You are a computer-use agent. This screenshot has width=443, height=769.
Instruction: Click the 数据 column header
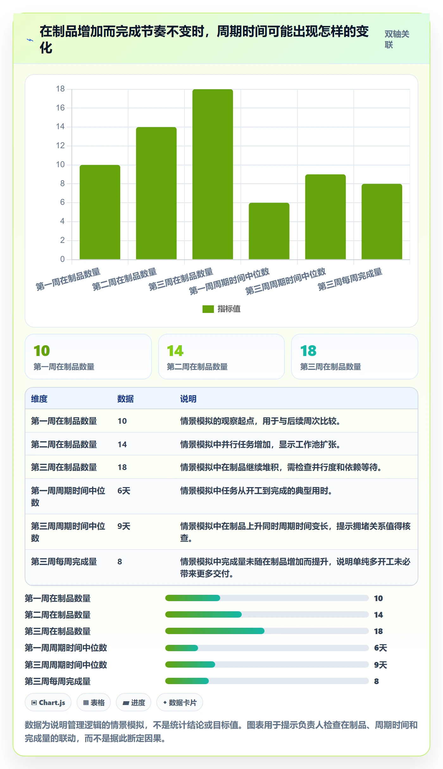tap(126, 399)
